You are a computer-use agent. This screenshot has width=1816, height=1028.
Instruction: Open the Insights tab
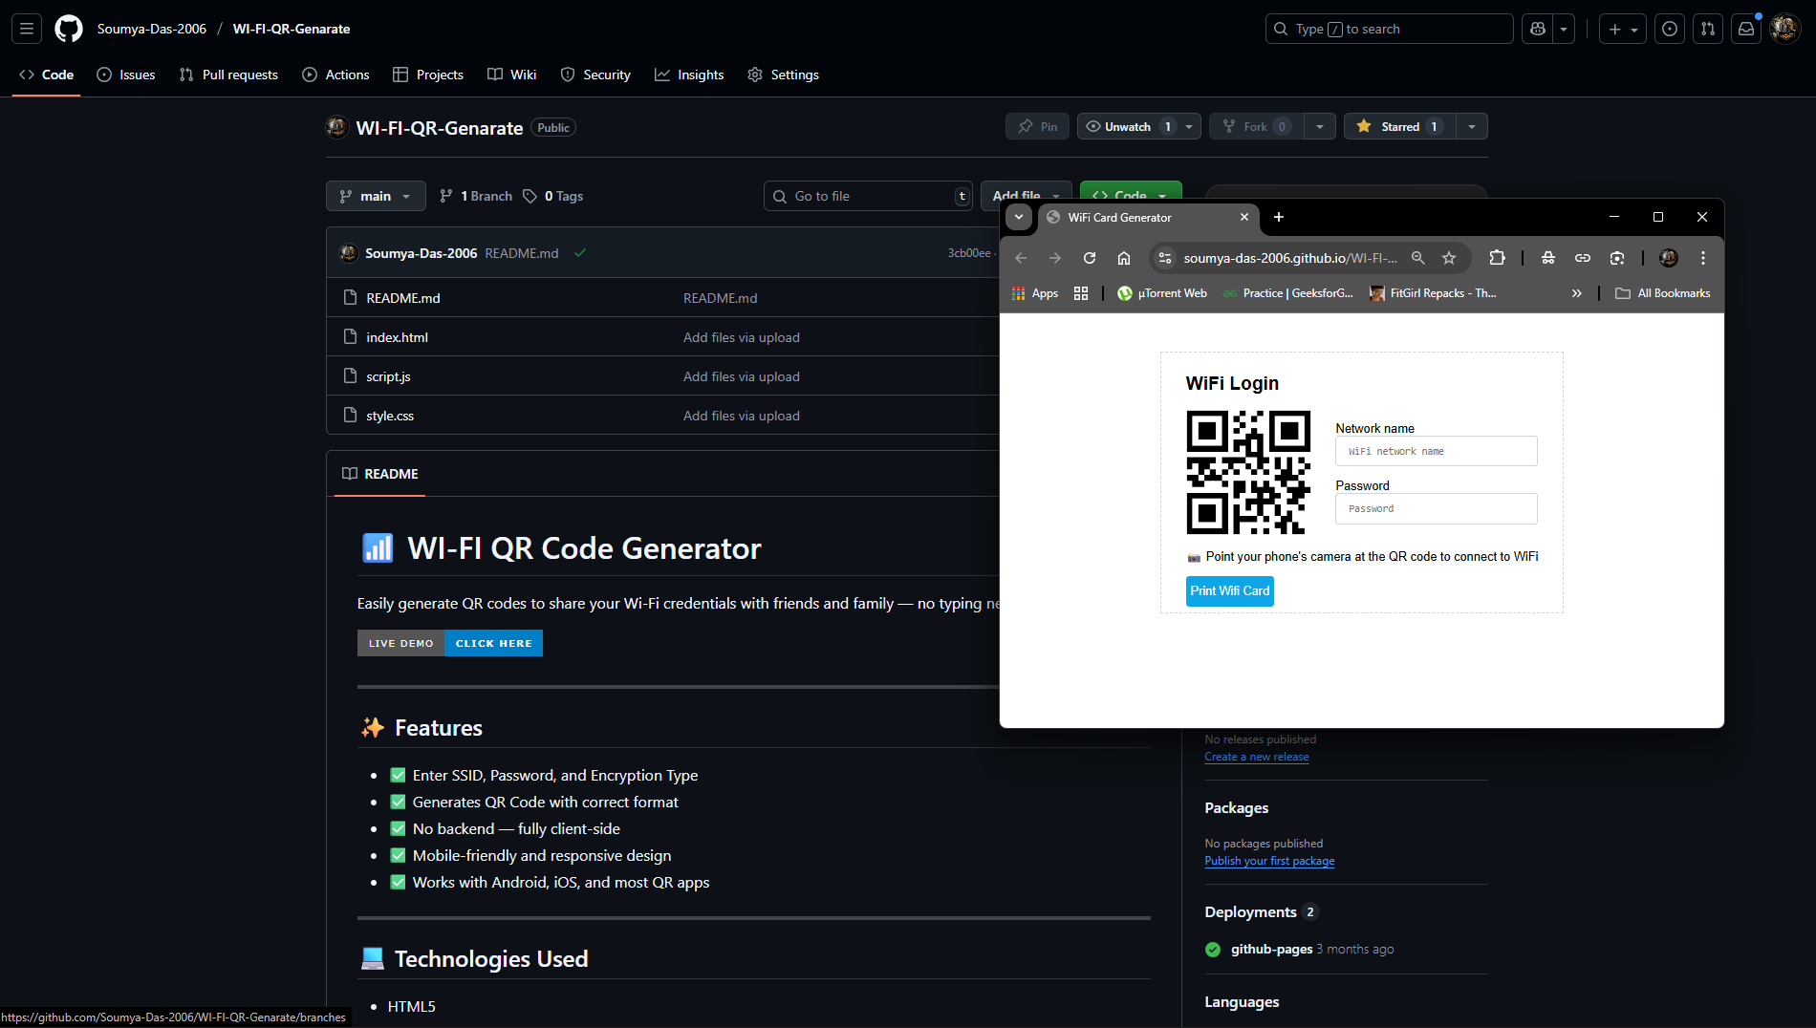tap(689, 75)
